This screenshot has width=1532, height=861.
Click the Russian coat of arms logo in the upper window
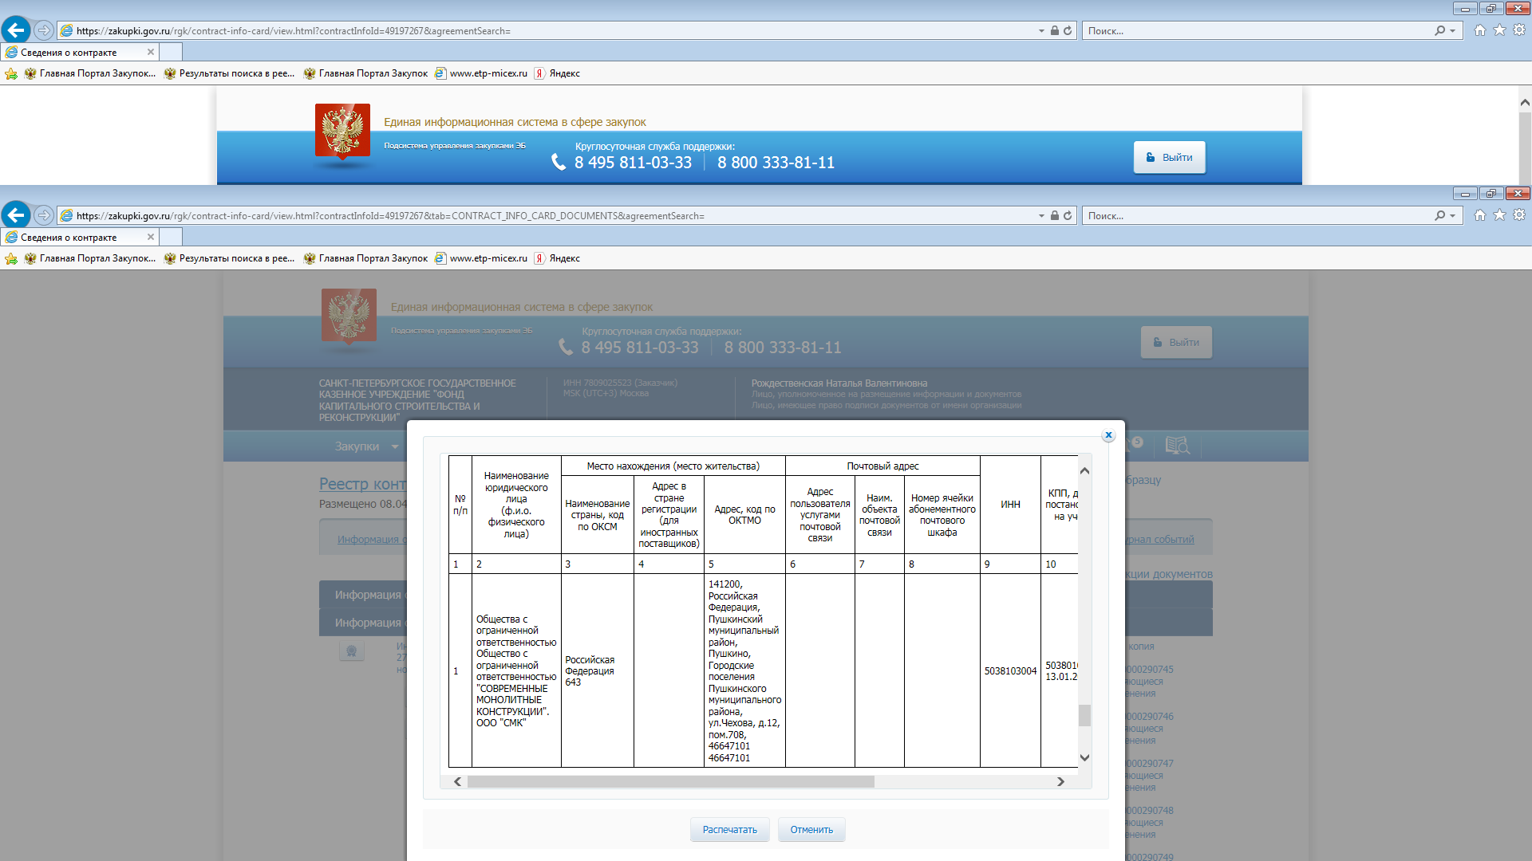click(x=342, y=132)
